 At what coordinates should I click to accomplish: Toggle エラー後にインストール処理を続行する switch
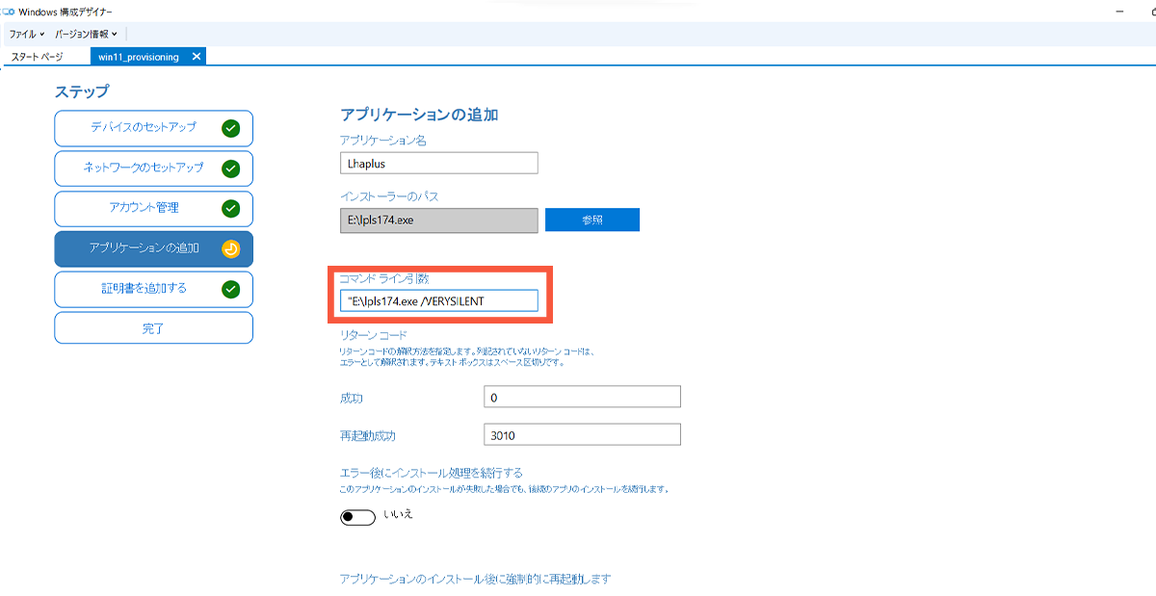click(x=357, y=517)
